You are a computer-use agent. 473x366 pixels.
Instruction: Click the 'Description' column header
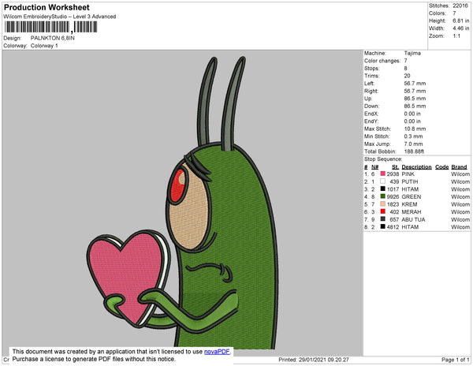point(416,167)
